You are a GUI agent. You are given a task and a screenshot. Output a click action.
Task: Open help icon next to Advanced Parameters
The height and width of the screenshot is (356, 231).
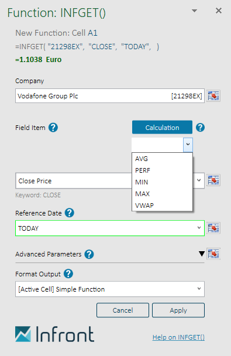[89, 254]
